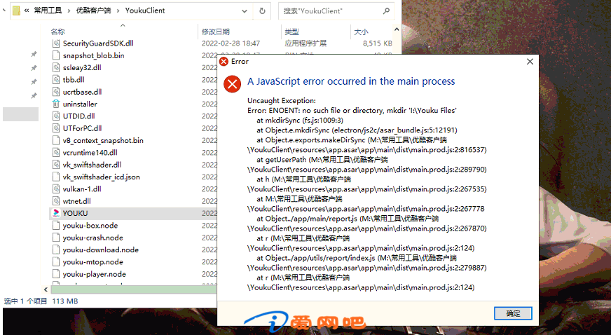Image resolution: width=611 pixels, height=335 pixels.
Task: Select the wtnet.dll file icon
Action: pos(56,201)
